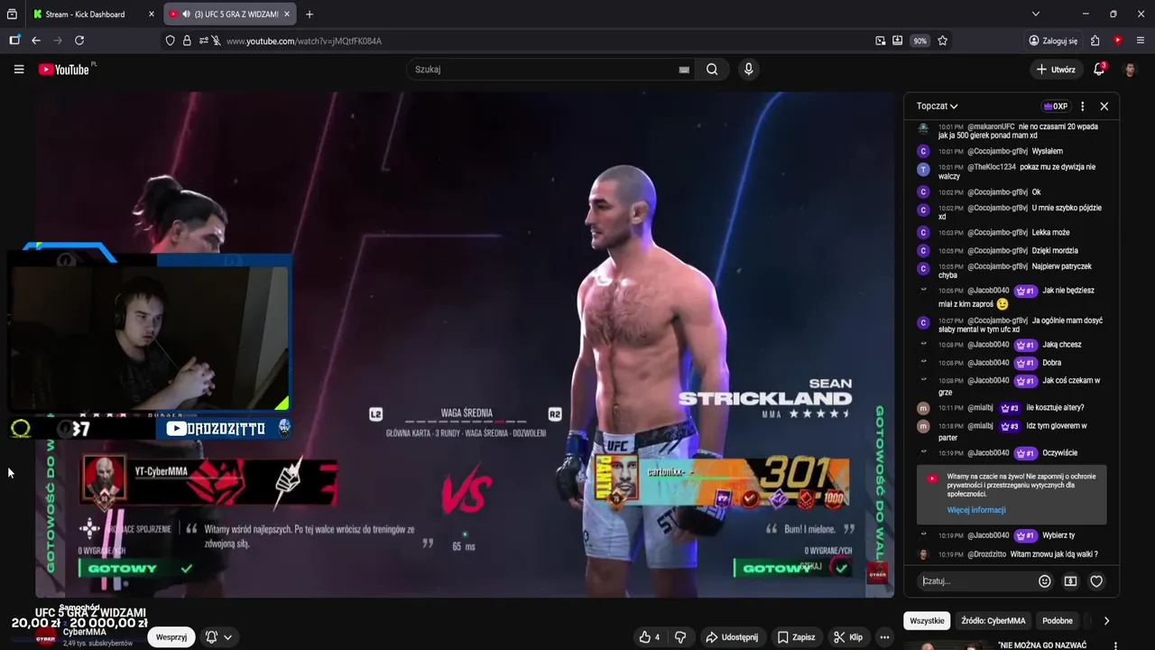
Task: Reload the page with the refresh icon
Action: click(79, 41)
